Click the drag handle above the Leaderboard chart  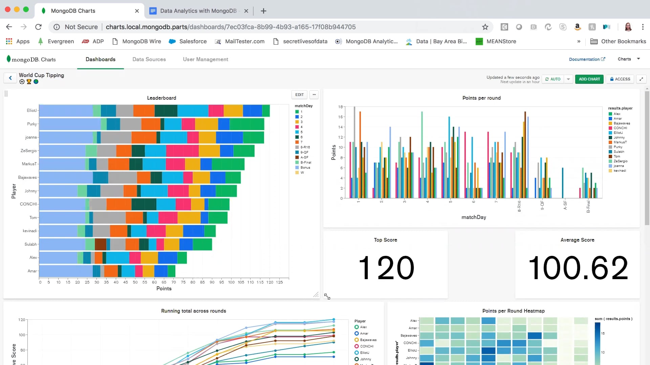coord(6,94)
